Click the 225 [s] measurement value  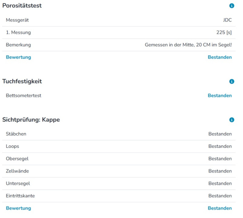tap(224, 32)
